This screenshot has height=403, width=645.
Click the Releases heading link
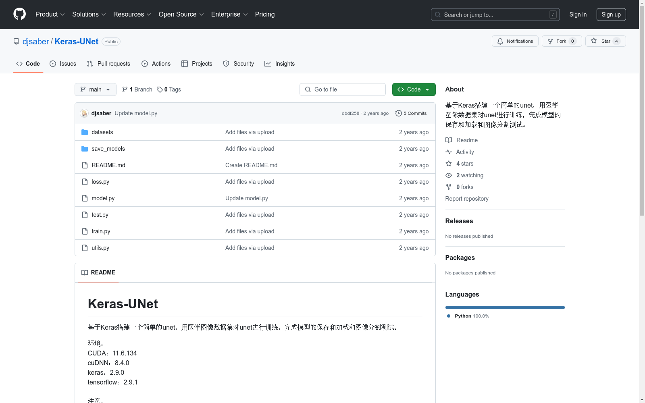tap(459, 221)
